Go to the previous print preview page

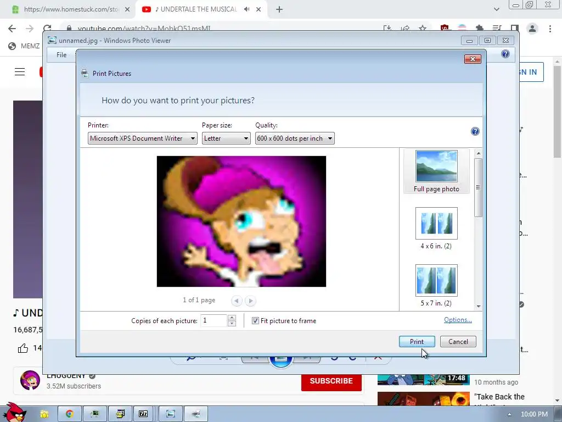[x=237, y=301]
